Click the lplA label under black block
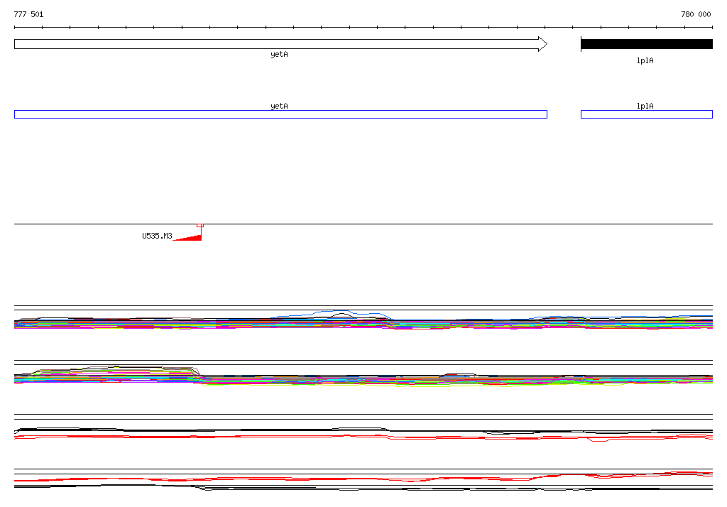Screen dimensions: 727x507 [645, 60]
